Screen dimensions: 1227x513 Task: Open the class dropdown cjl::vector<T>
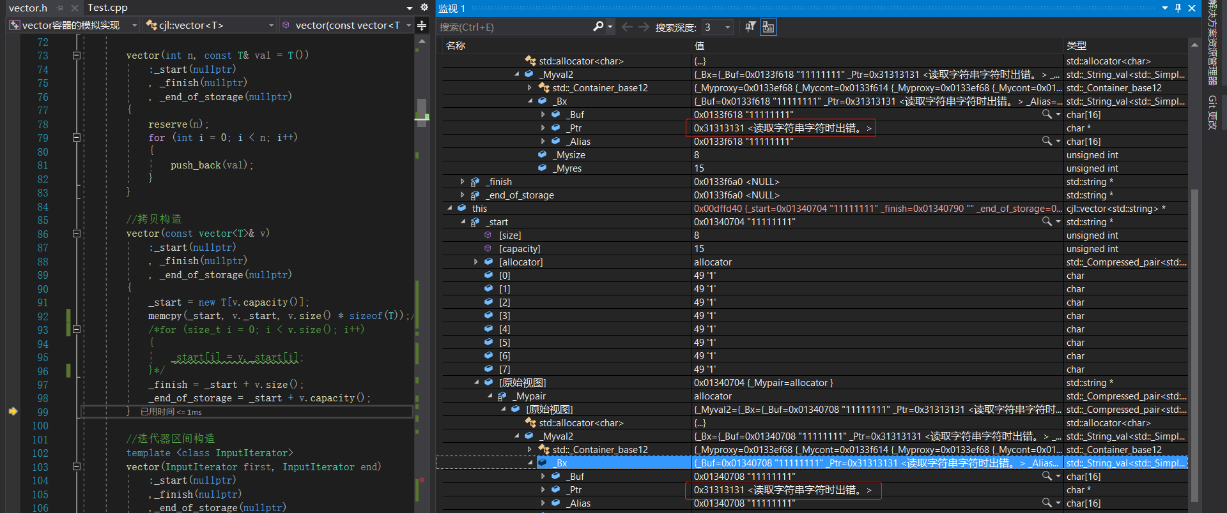(210, 26)
